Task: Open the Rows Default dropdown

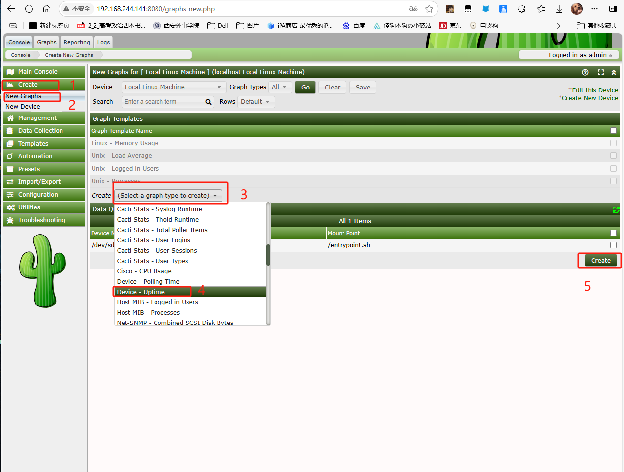Action: tap(255, 102)
